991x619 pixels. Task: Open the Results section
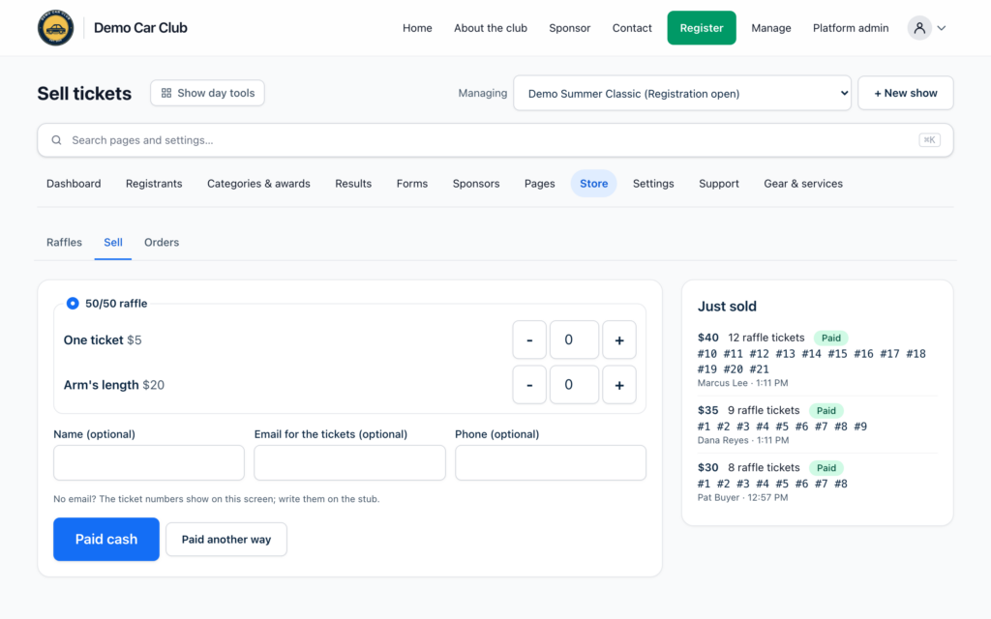[353, 184]
